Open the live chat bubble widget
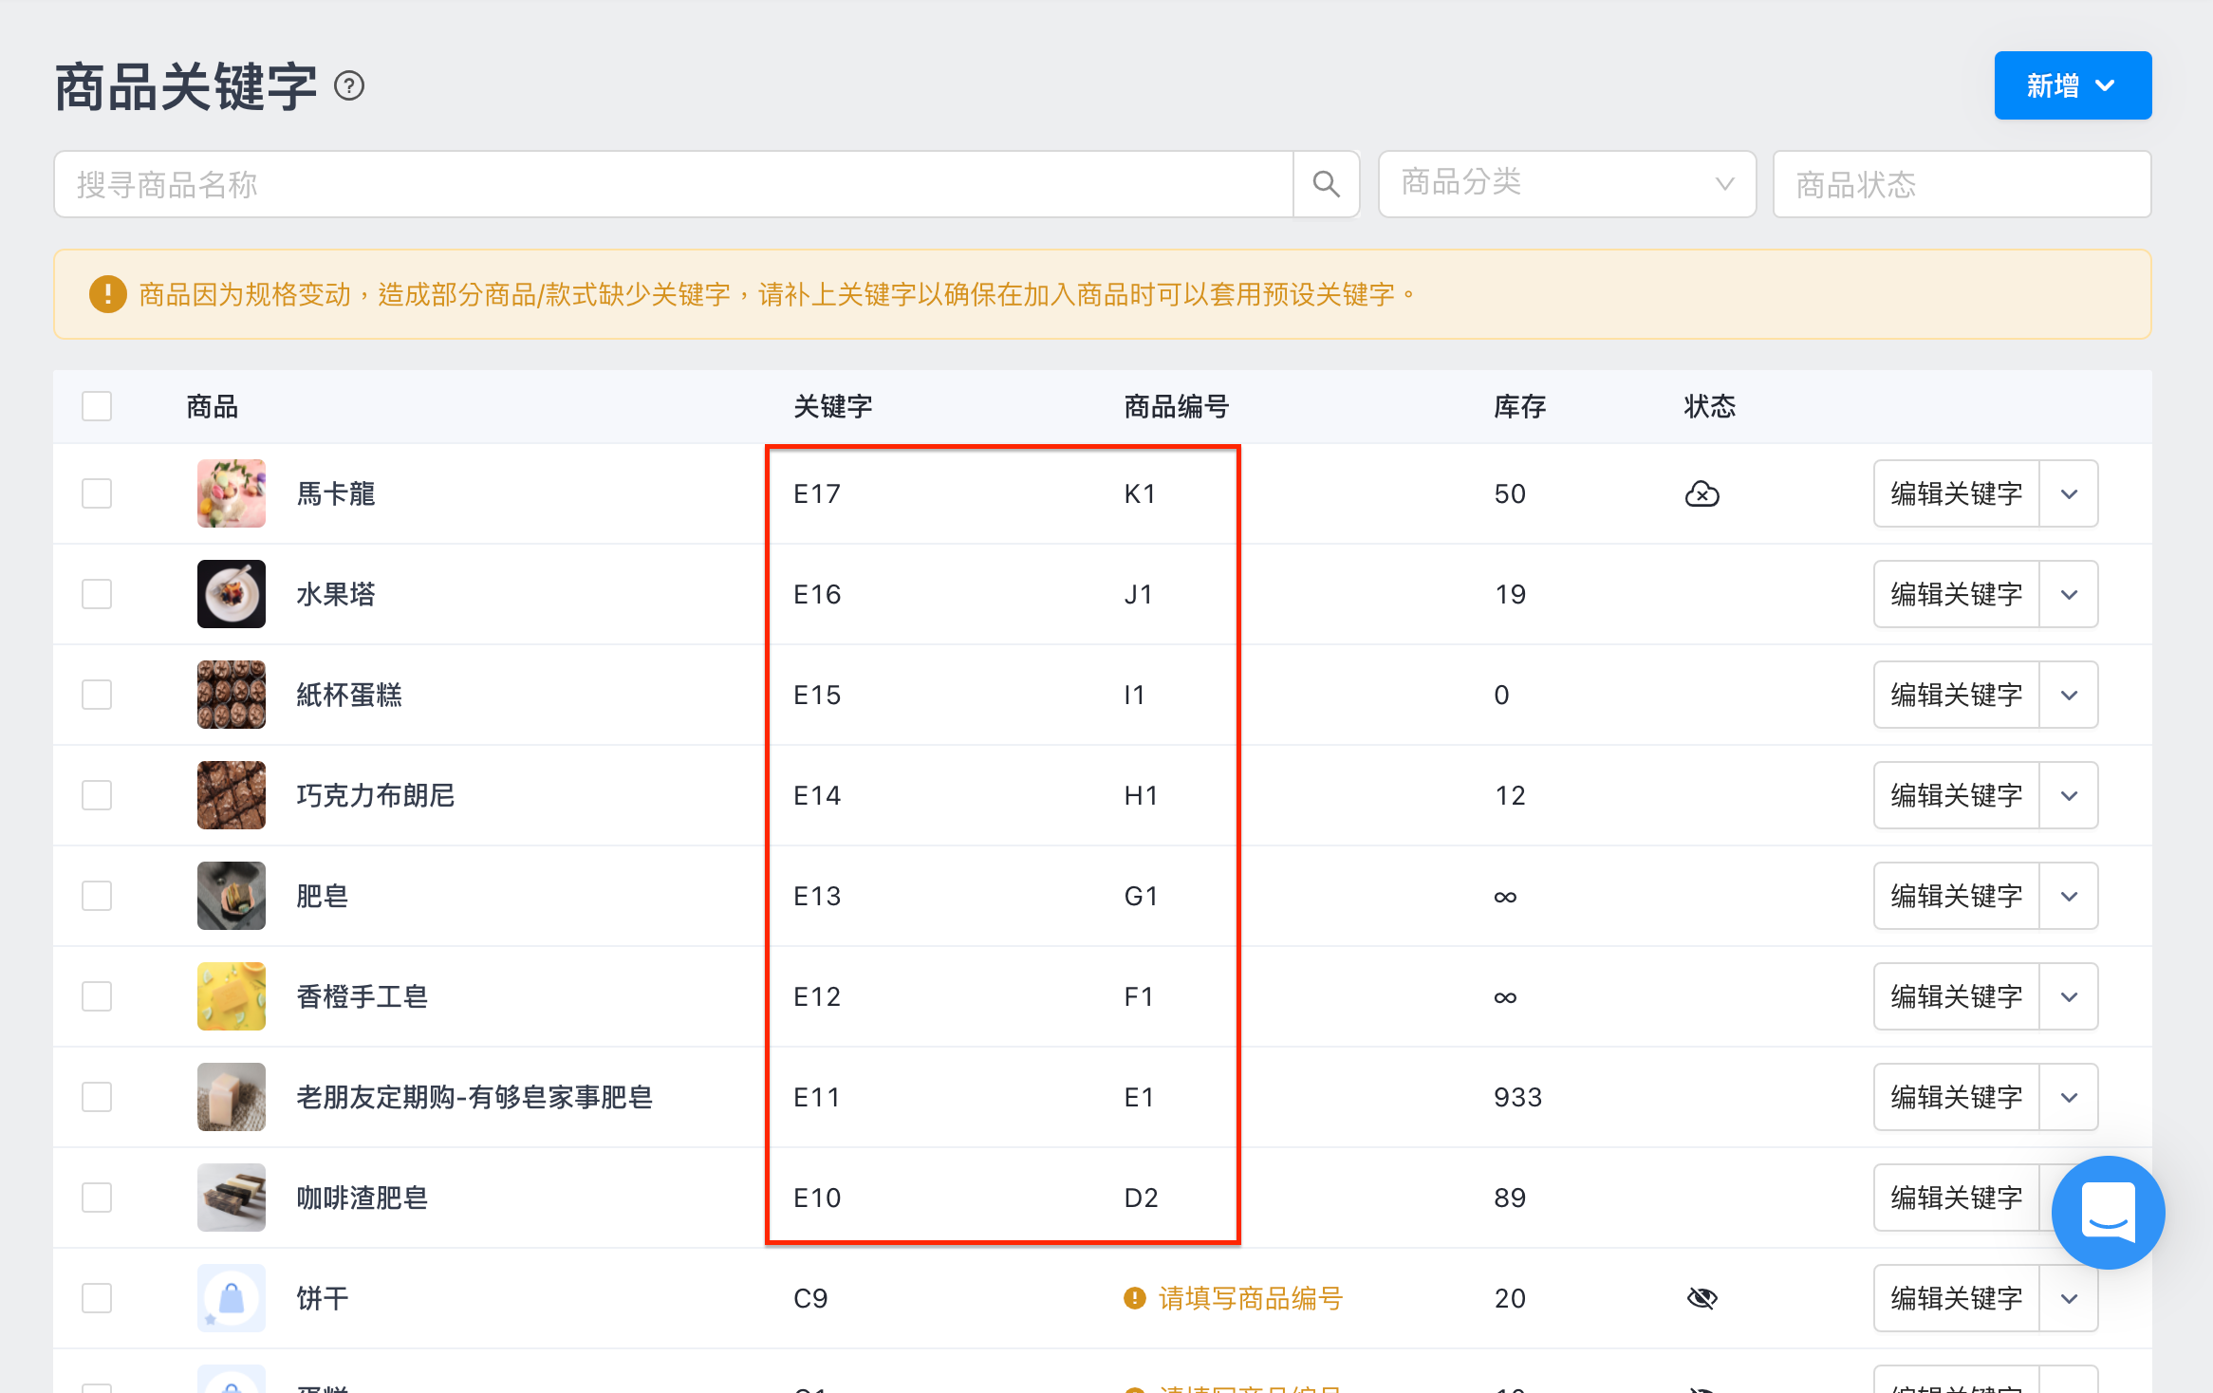Viewport: 2213px width, 1393px height. [x=2108, y=1212]
